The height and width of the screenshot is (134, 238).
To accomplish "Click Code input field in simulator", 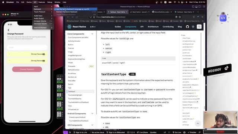I will pos(27,47).
